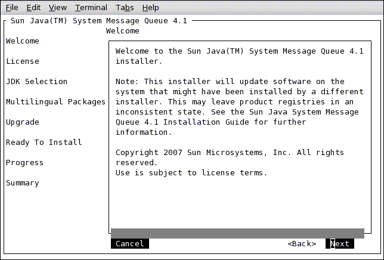The width and height of the screenshot is (384, 260).
Task: Open the Terminal menu
Action: (91, 8)
